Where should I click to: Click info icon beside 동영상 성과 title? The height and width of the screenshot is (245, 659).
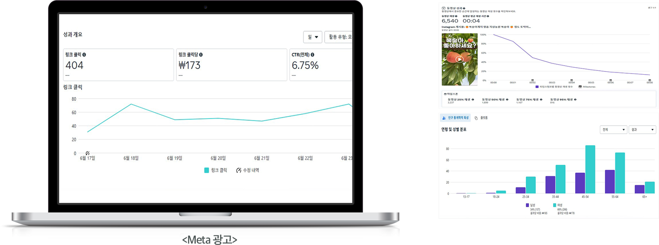[x=464, y=8]
